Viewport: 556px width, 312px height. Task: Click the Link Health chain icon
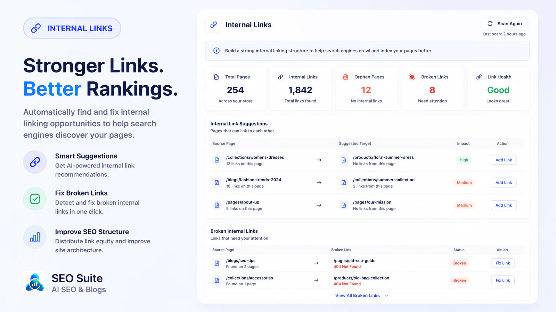pyautogui.click(x=479, y=77)
